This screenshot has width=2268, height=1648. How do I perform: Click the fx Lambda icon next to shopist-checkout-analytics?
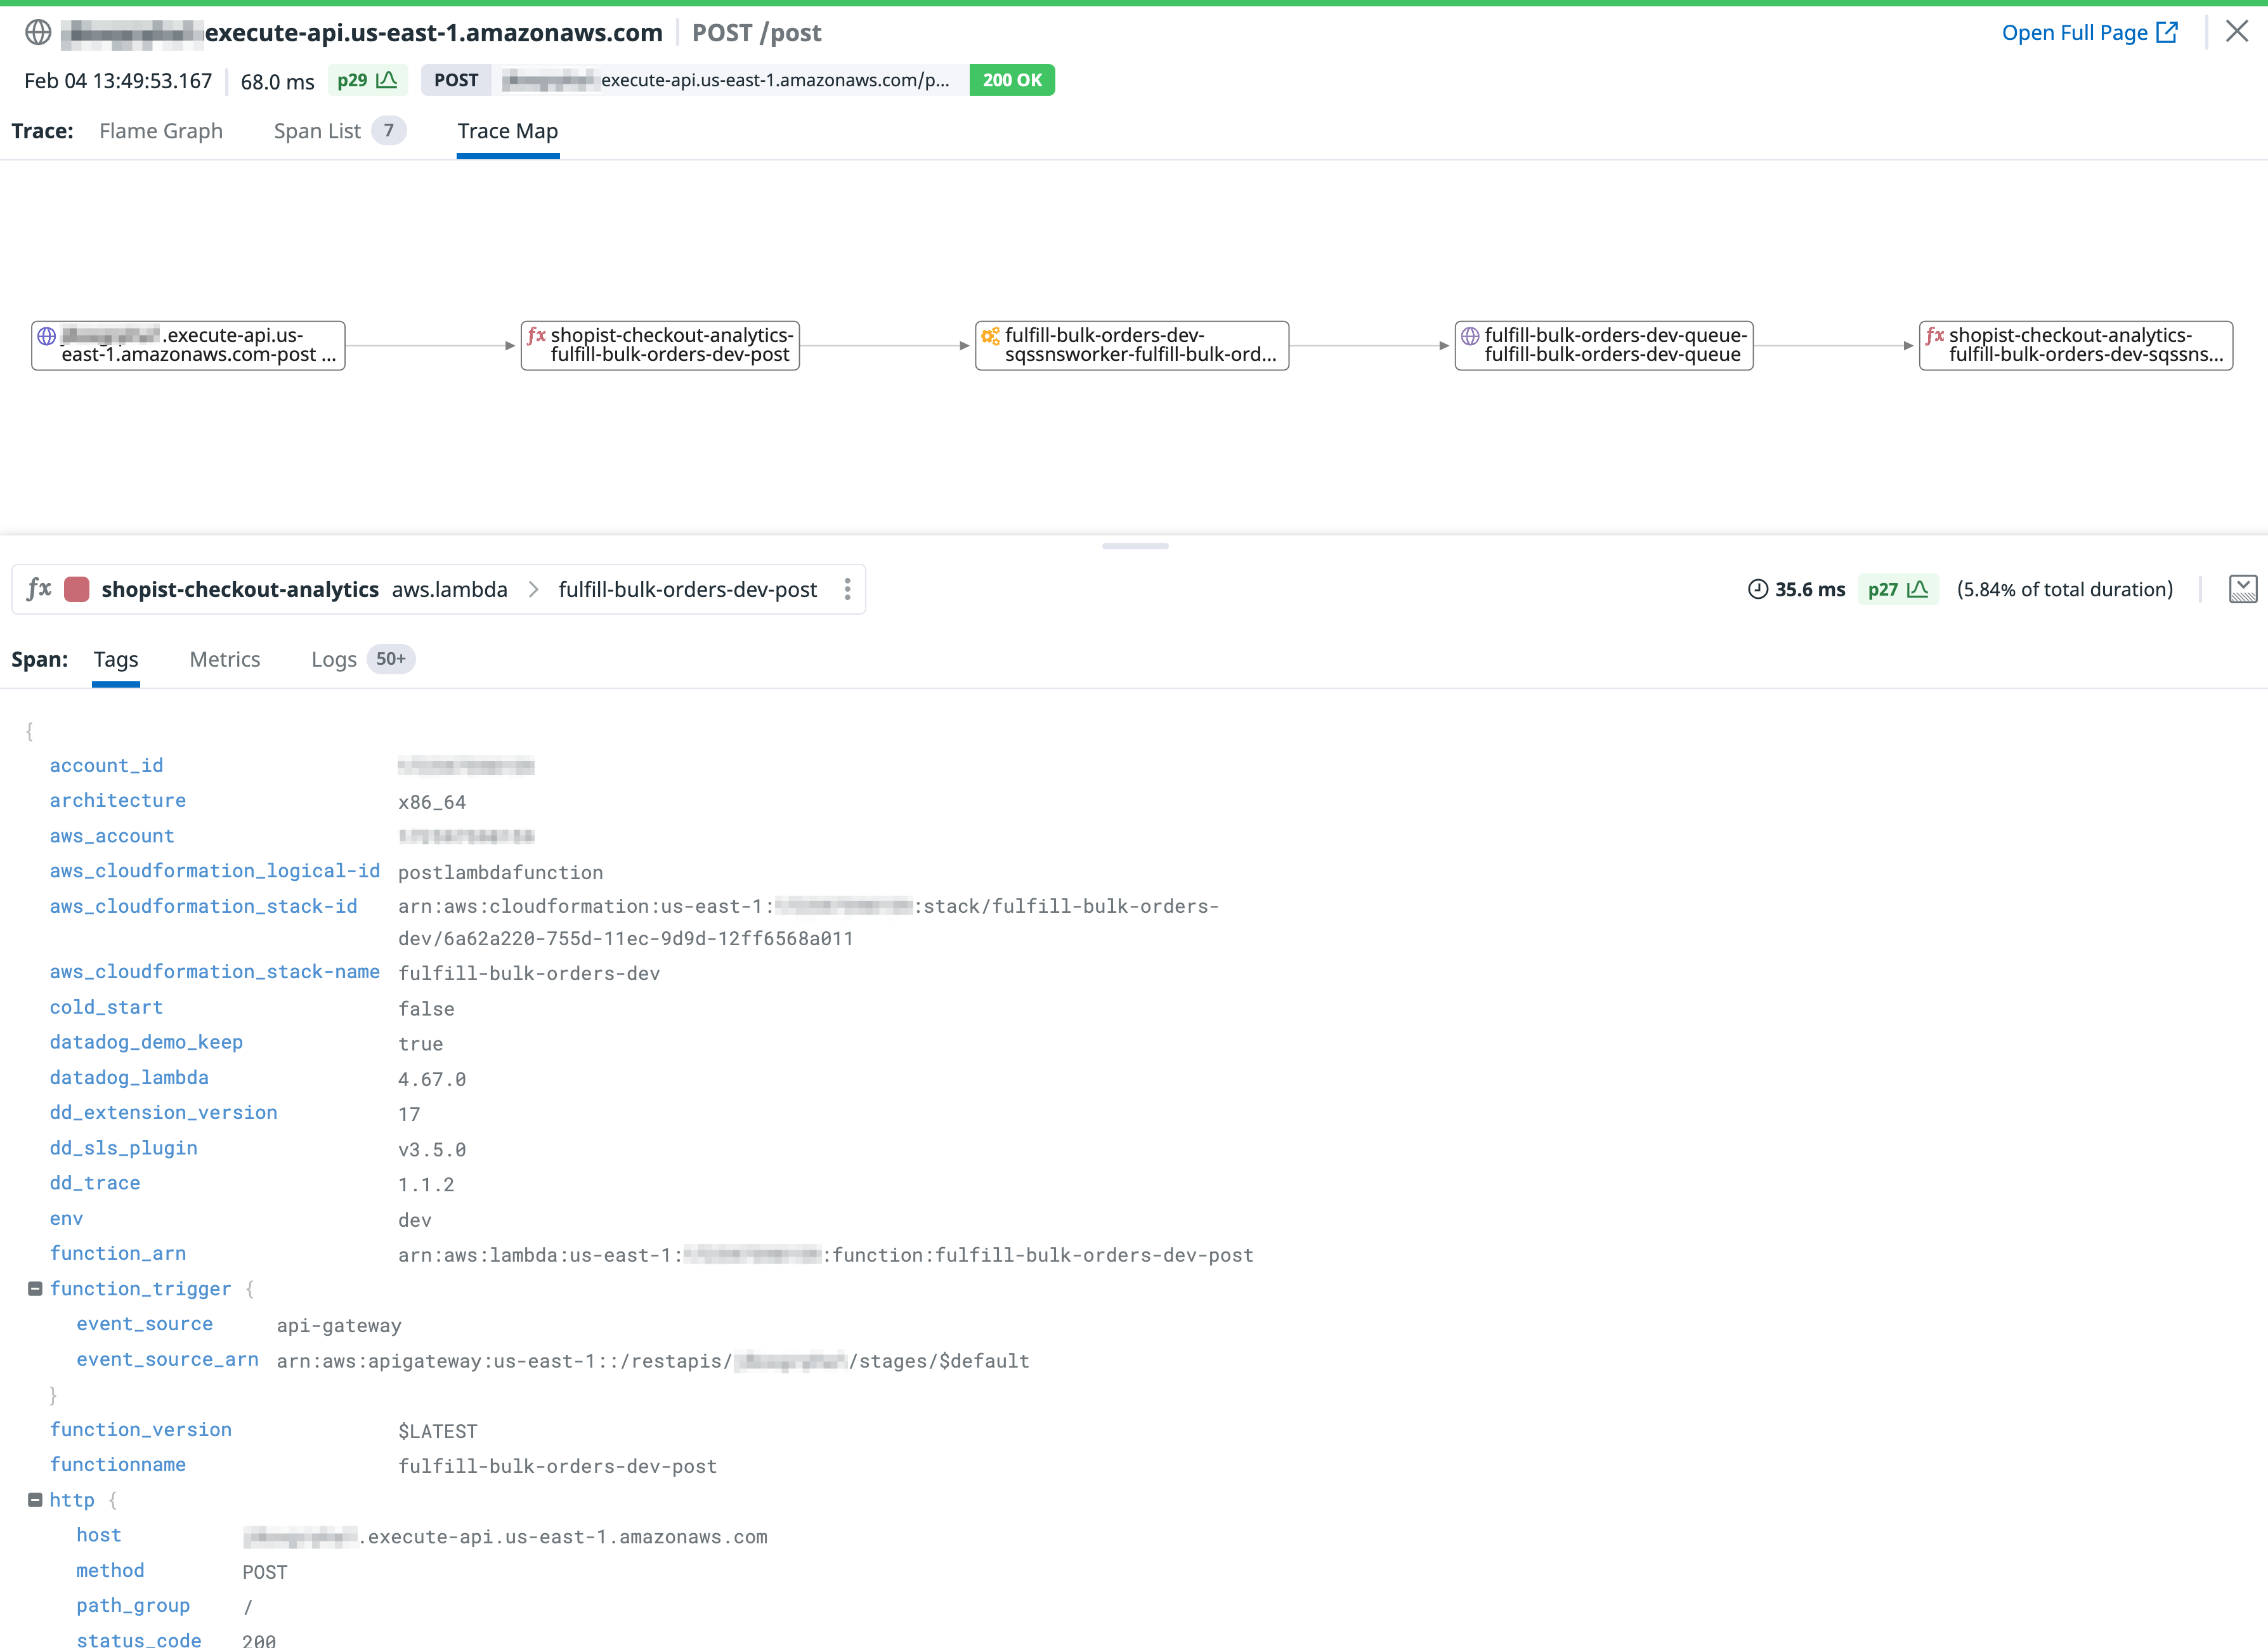[x=38, y=589]
